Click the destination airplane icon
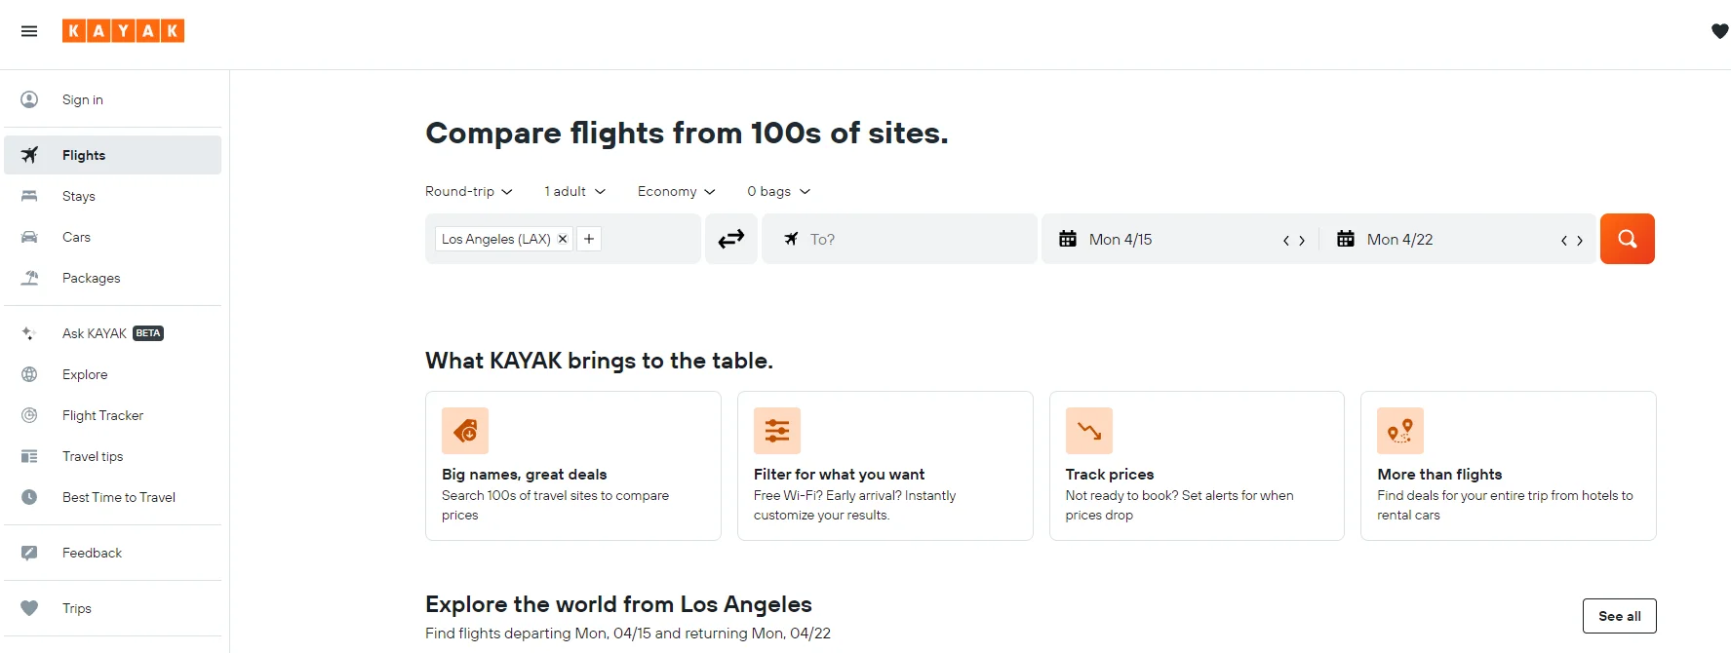 pyautogui.click(x=791, y=239)
